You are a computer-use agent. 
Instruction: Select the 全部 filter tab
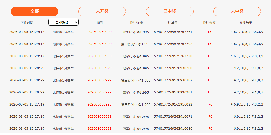coord(35,11)
